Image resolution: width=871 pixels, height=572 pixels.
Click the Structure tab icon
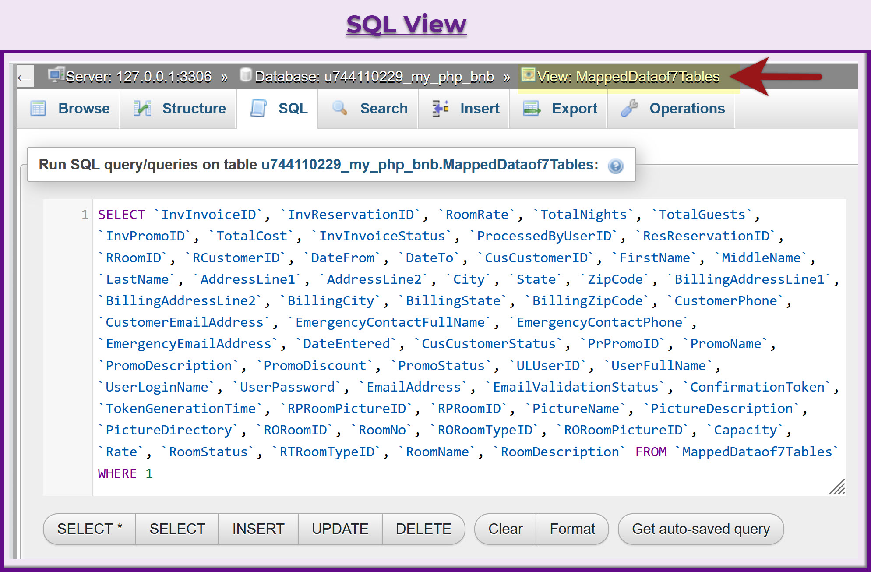pyautogui.click(x=142, y=108)
